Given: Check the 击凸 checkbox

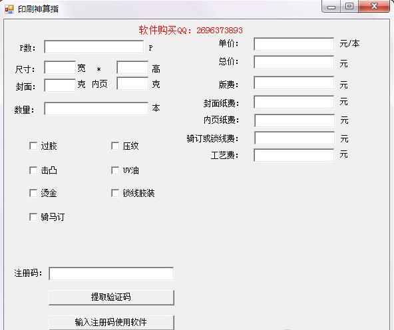Looking at the screenshot, I should pos(33,170).
